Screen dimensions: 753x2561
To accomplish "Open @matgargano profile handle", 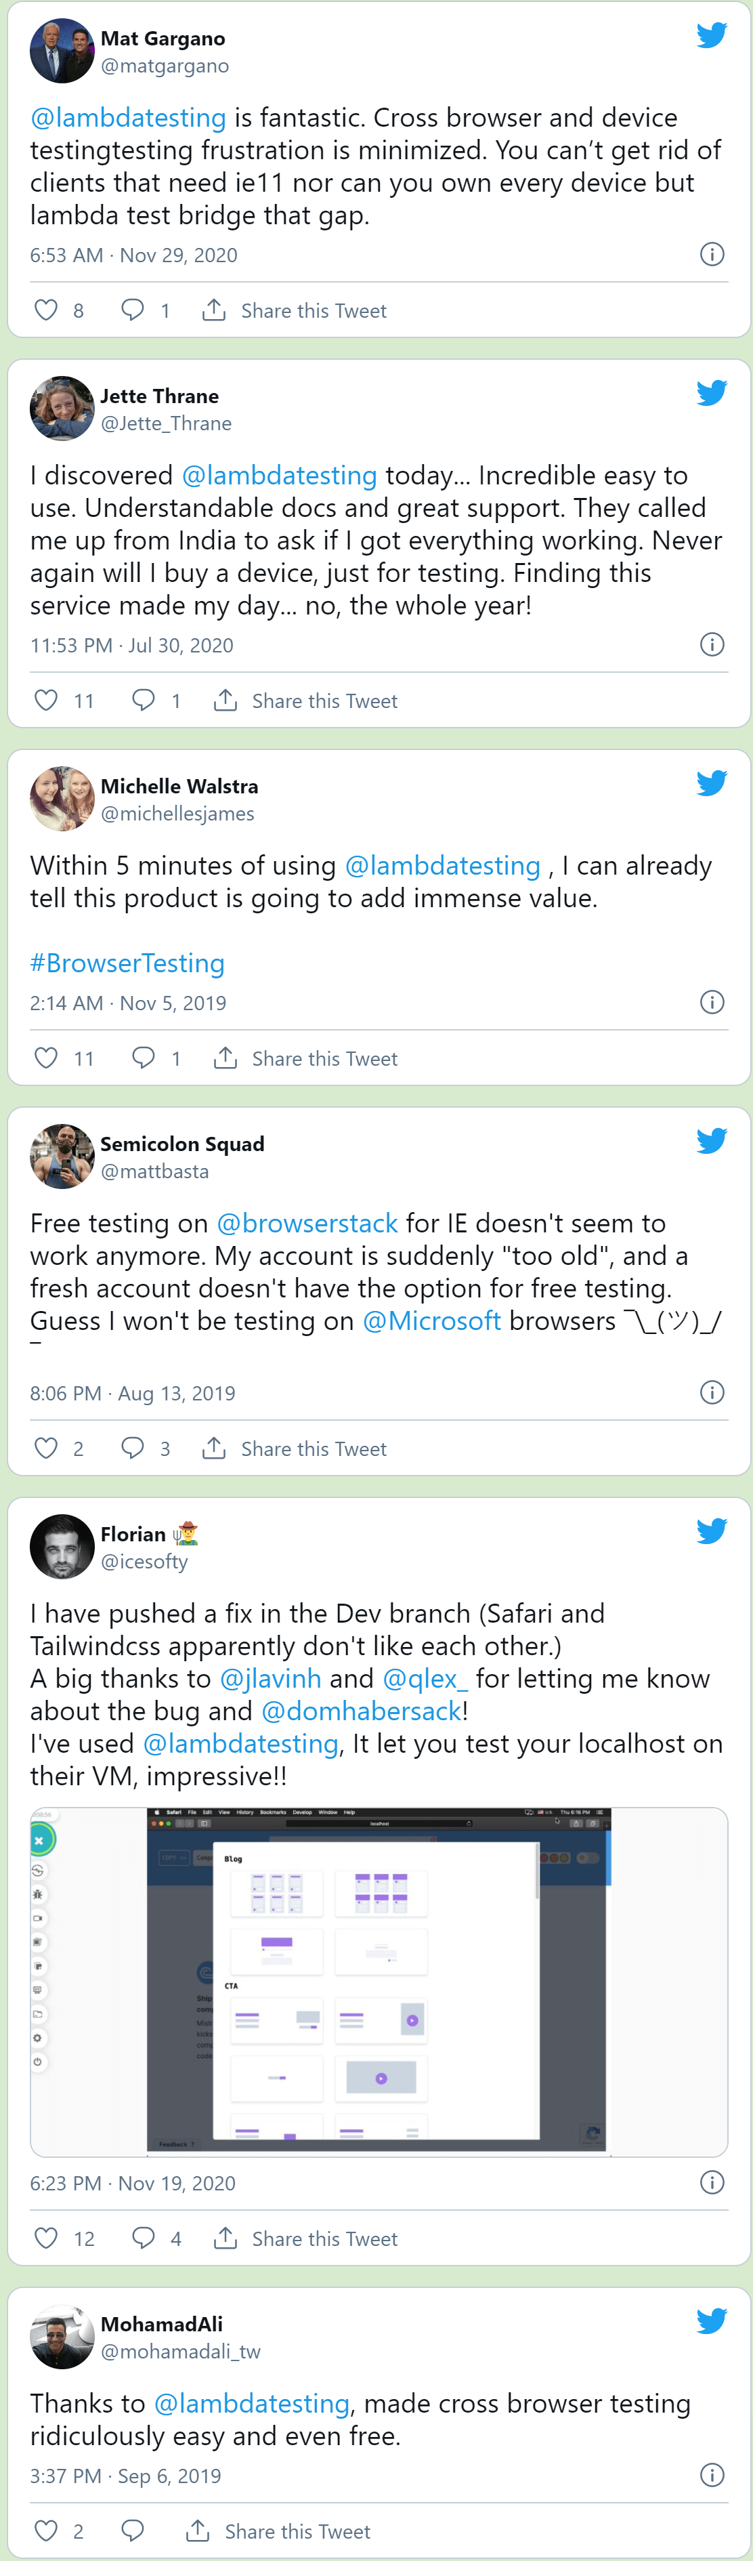I will 165,66.
